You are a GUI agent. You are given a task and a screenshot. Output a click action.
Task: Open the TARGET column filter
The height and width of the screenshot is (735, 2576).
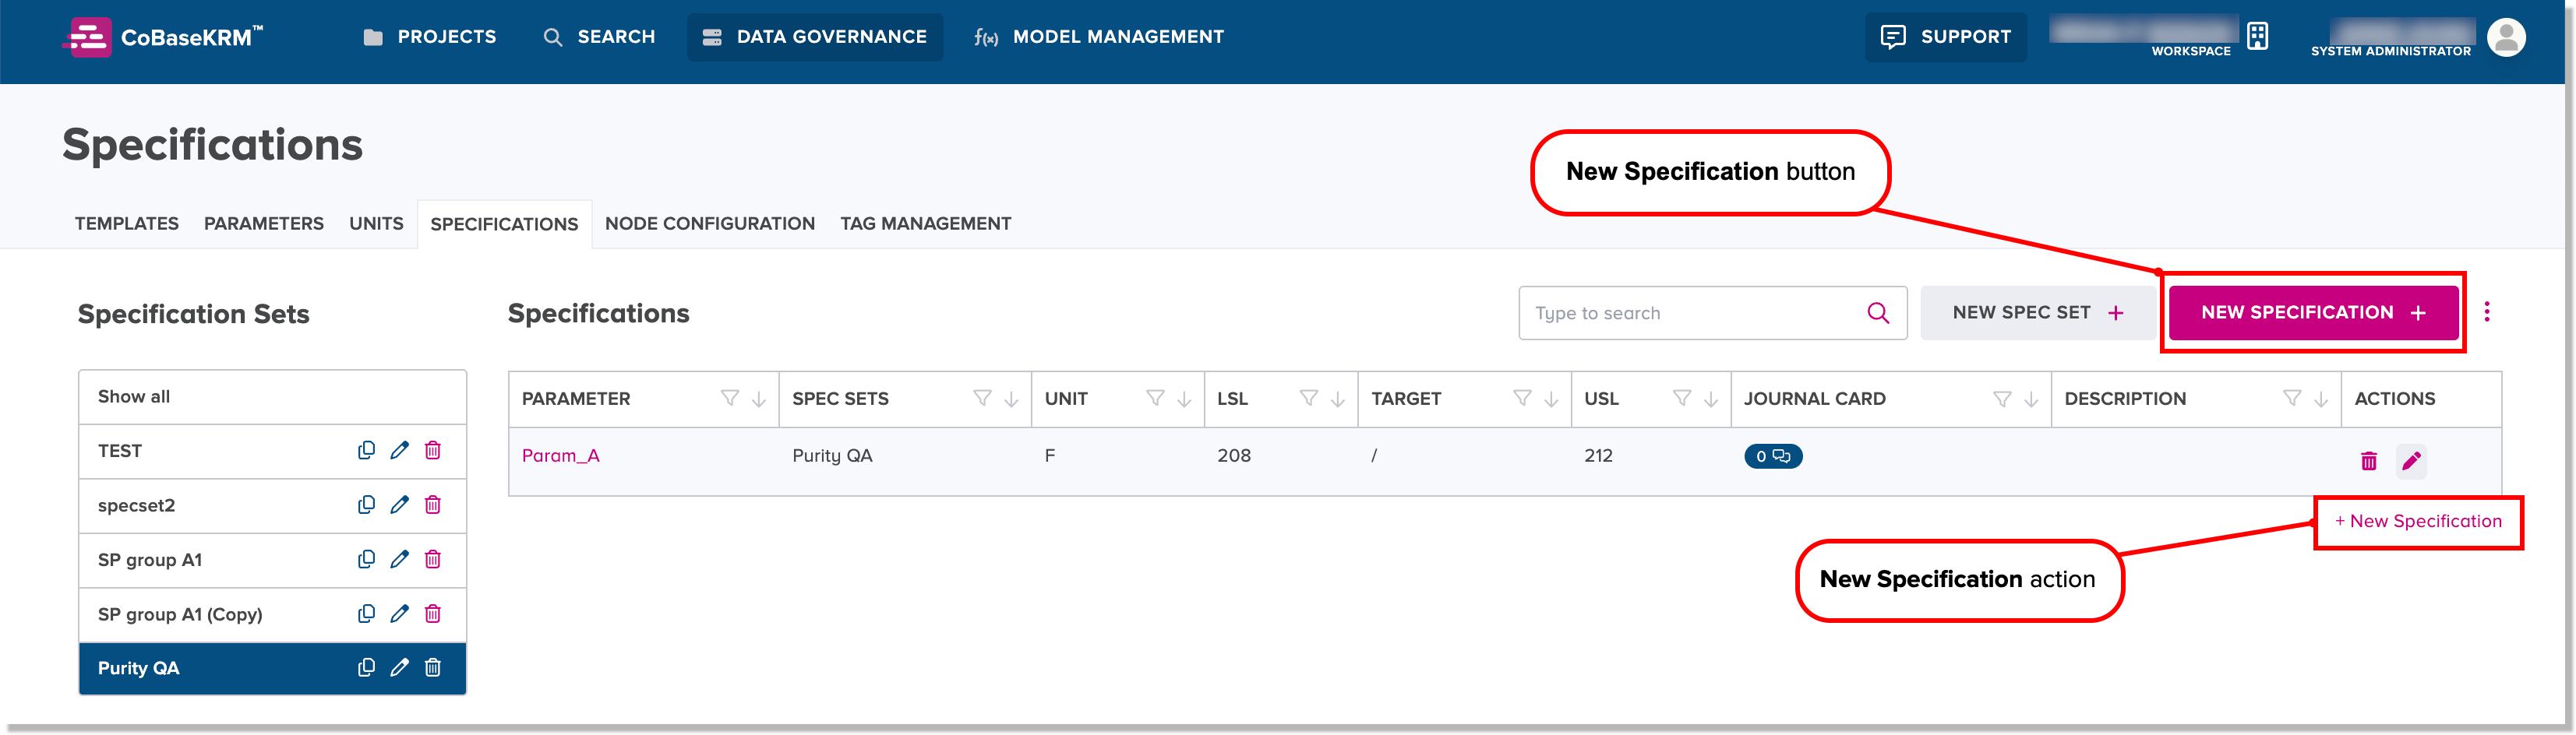[1522, 399]
